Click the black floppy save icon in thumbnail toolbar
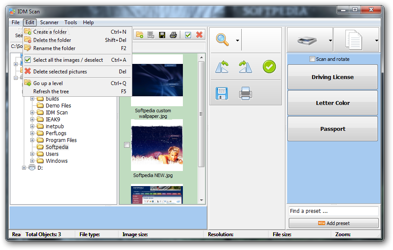The height and width of the screenshot is (250, 393). pos(162,35)
